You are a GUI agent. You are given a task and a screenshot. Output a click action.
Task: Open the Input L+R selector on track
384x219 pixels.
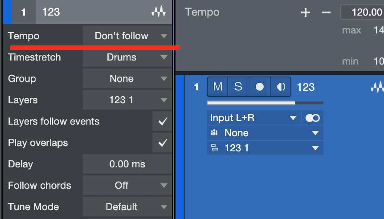click(253, 118)
